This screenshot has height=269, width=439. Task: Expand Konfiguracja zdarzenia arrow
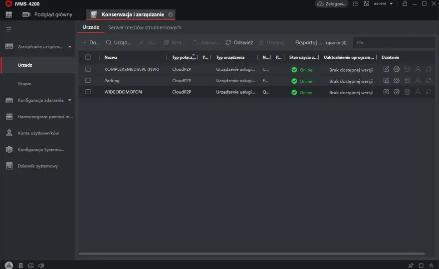coord(70,100)
